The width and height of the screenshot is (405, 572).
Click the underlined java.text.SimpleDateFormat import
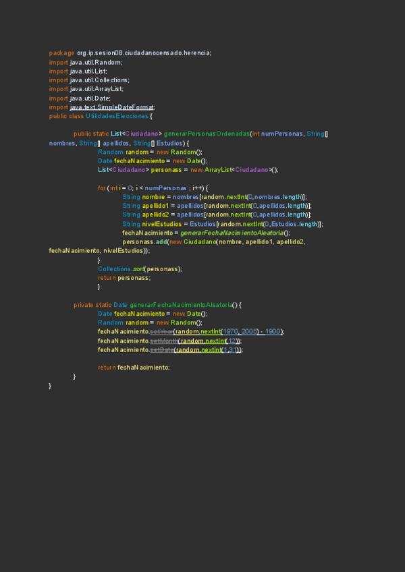tap(112, 107)
